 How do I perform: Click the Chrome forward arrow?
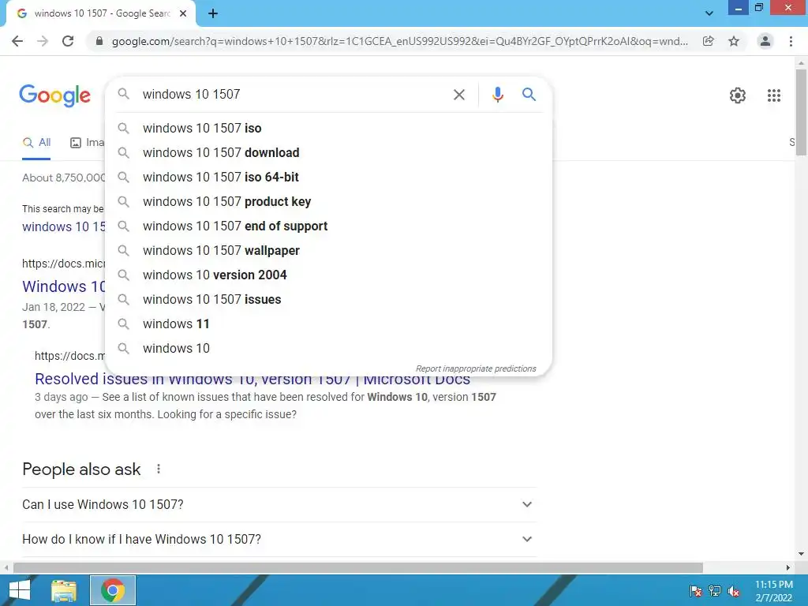43,41
